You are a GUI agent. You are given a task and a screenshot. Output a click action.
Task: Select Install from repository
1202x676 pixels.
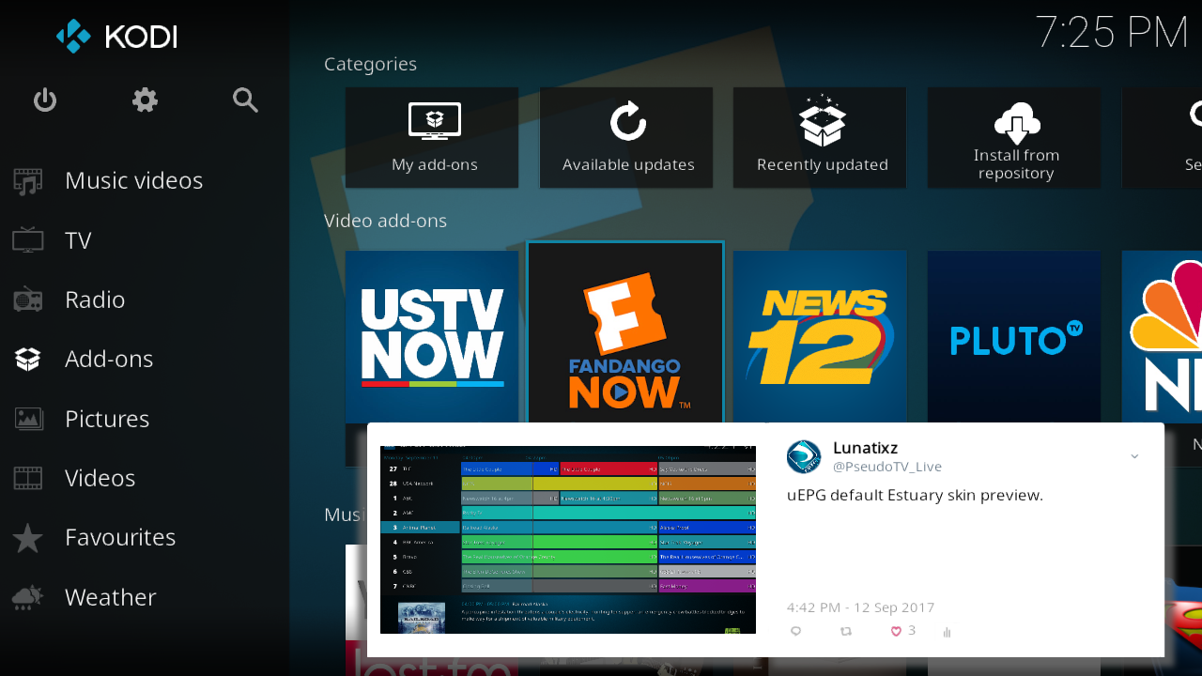1015,138
